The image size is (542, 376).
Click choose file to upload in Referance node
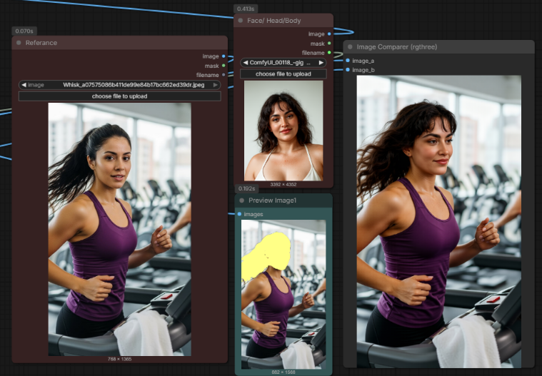pyautogui.click(x=119, y=96)
